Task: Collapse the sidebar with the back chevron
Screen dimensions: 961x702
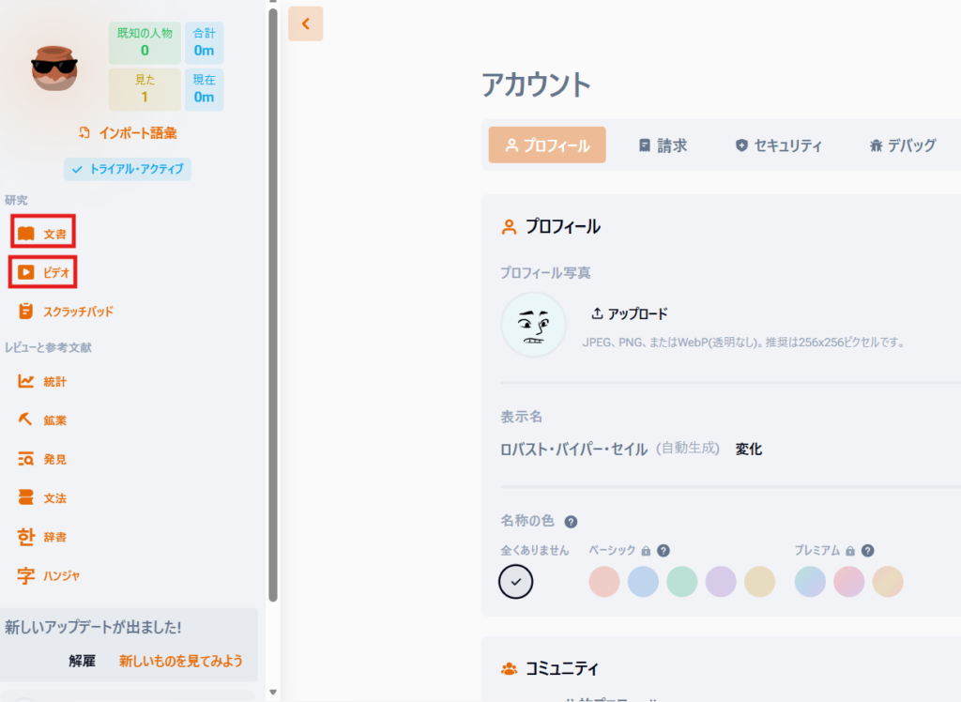Action: coord(306,24)
